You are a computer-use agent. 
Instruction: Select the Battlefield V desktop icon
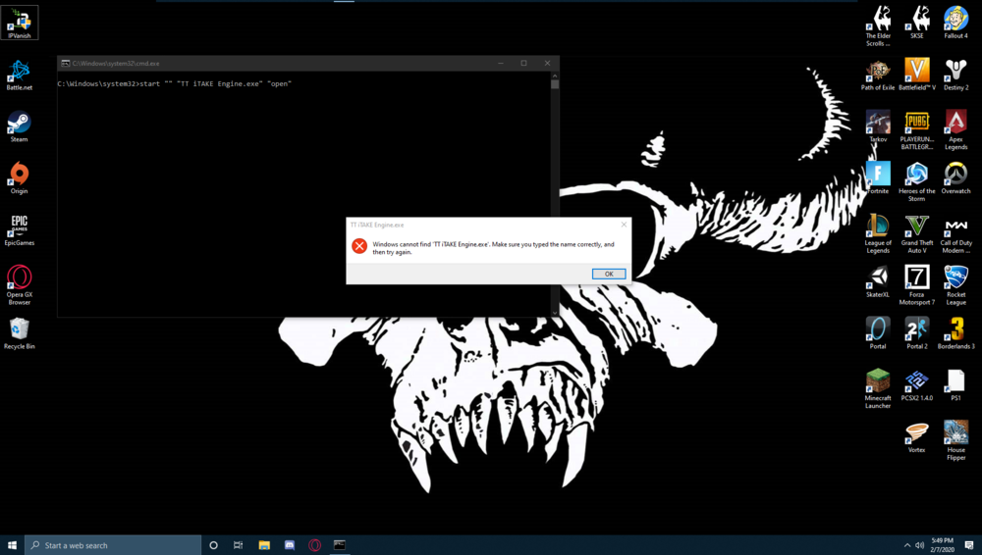coord(917,75)
